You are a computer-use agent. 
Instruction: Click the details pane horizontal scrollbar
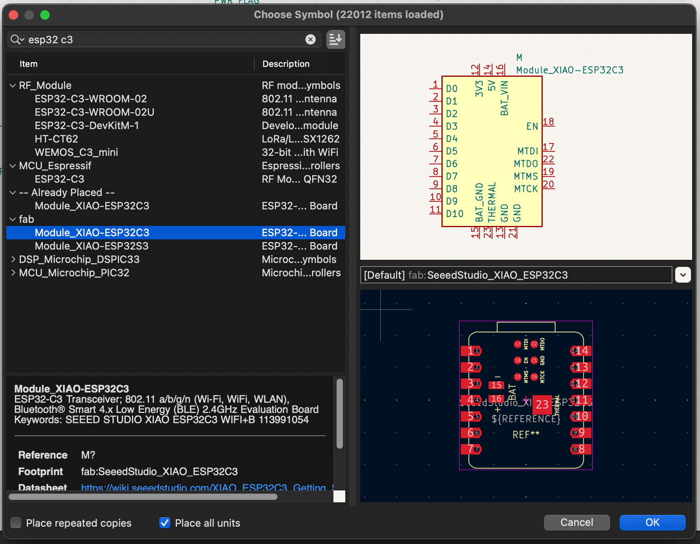(143, 497)
